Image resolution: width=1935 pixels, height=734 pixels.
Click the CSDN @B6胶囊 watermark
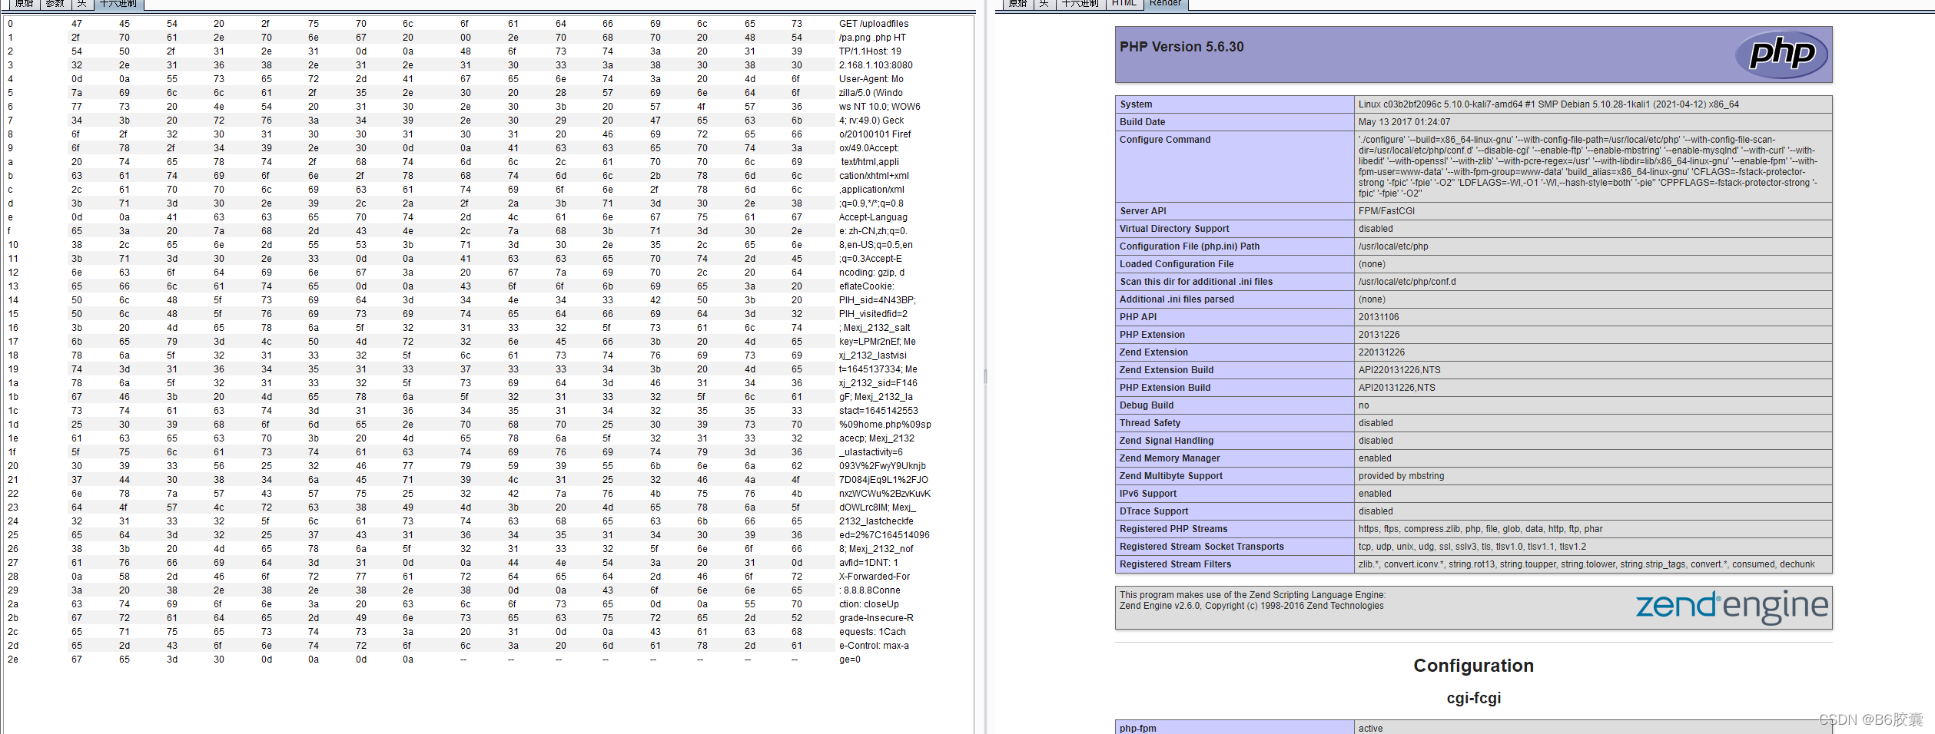1868,720
